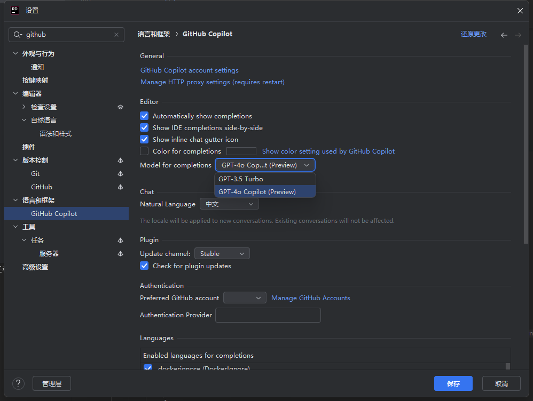Toggle the dockerignore language checkbox

148,367
